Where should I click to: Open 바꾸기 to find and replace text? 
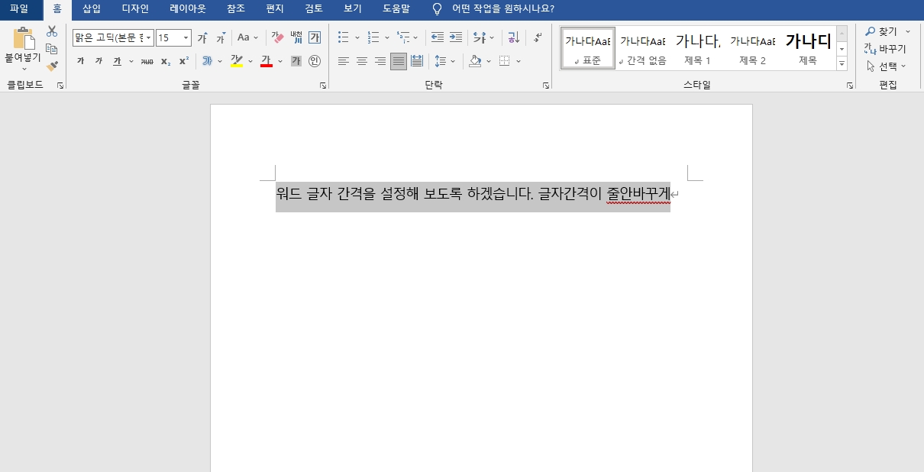(888, 48)
